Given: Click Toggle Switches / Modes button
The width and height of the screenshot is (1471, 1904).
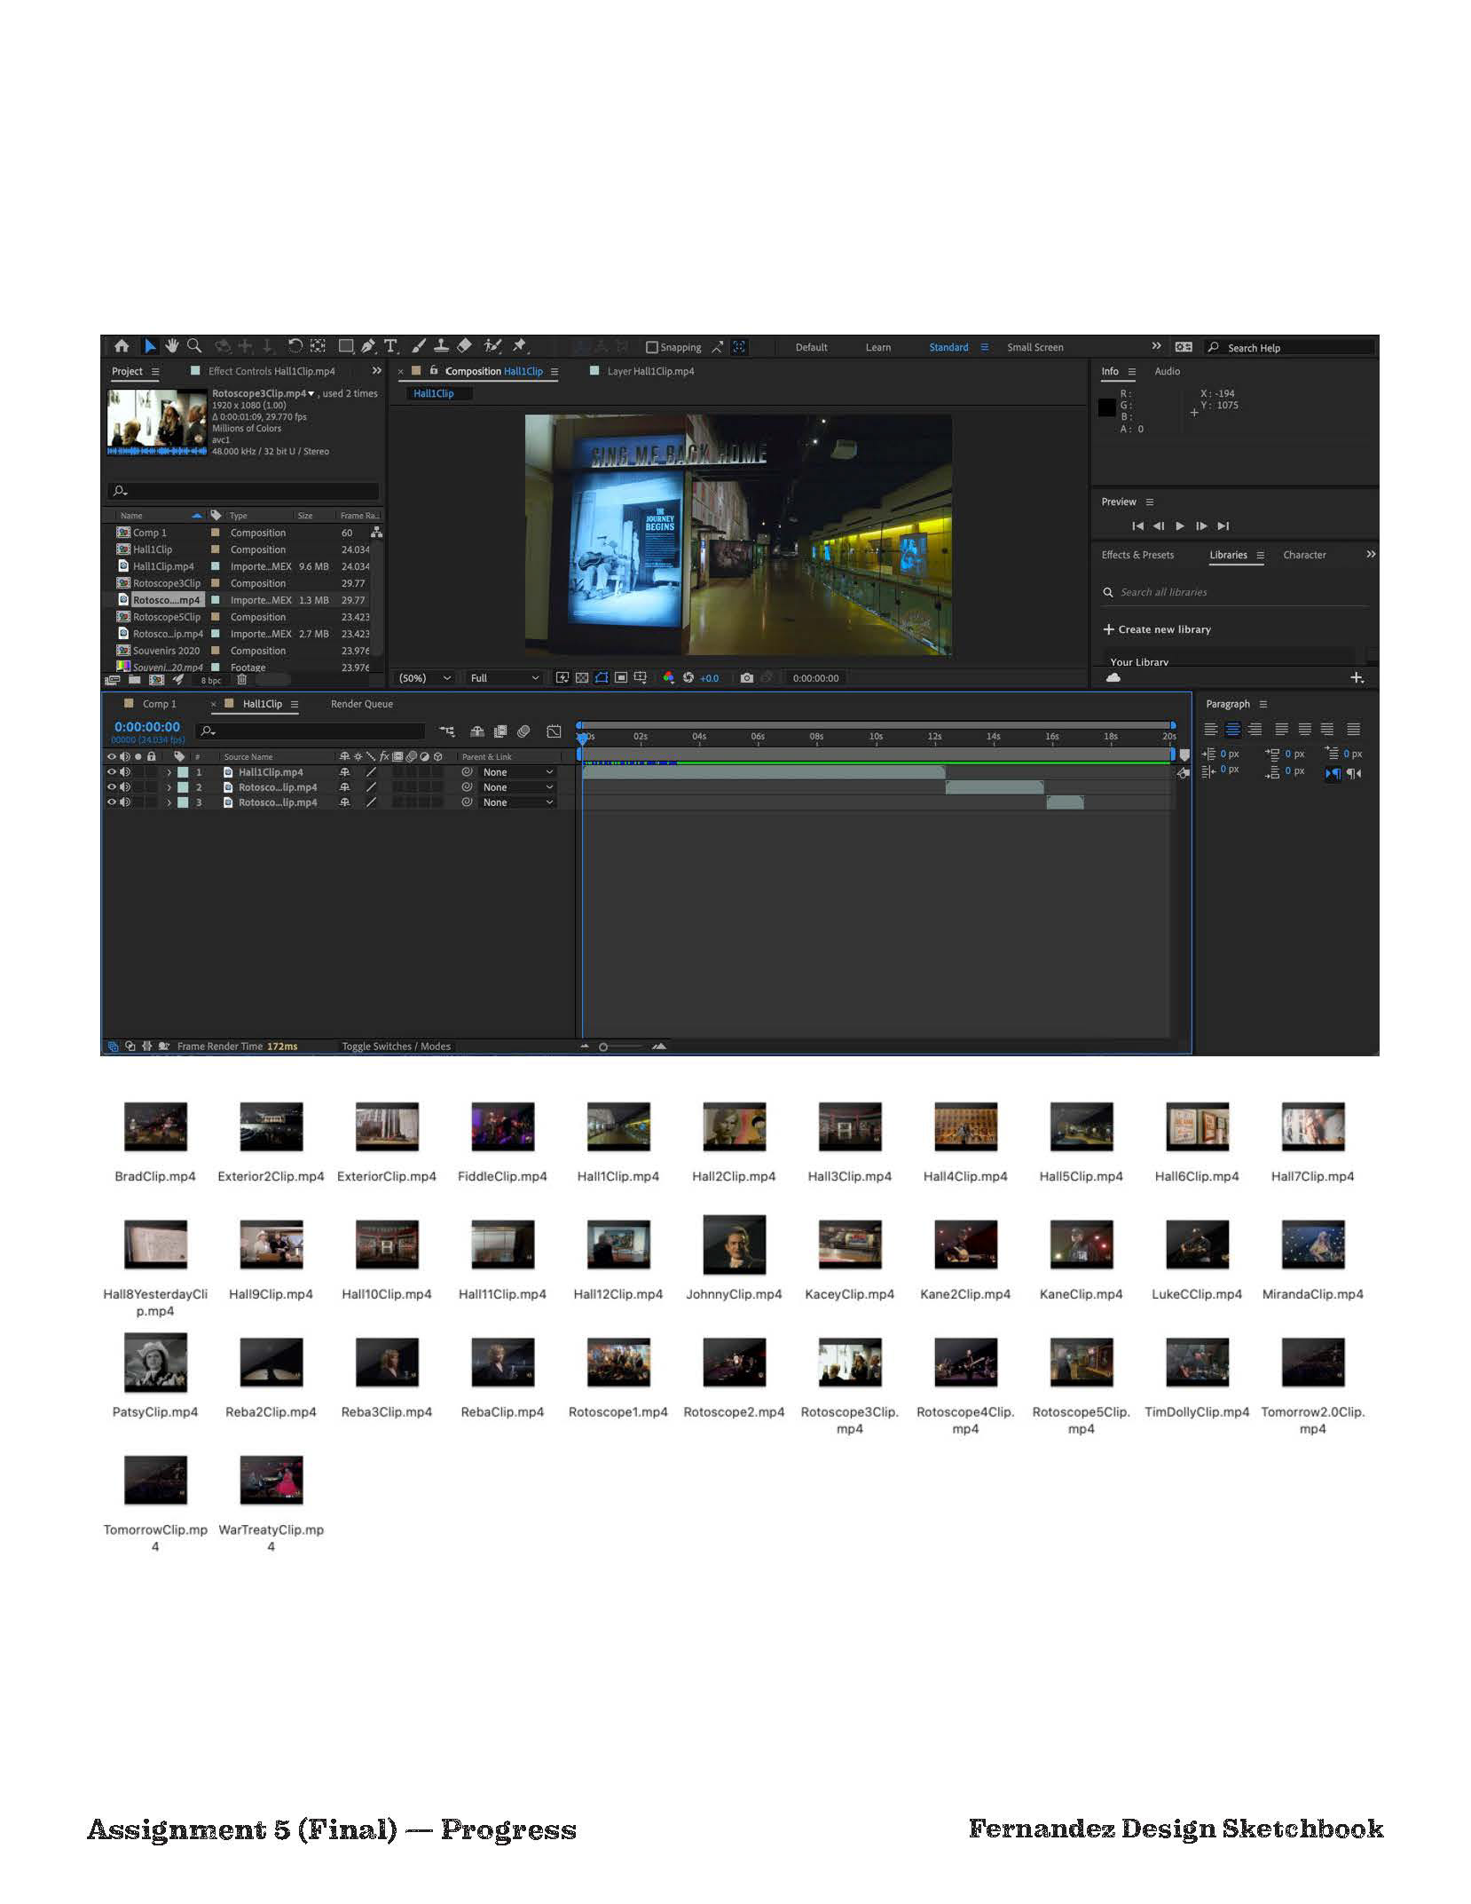Looking at the screenshot, I should (x=396, y=1047).
